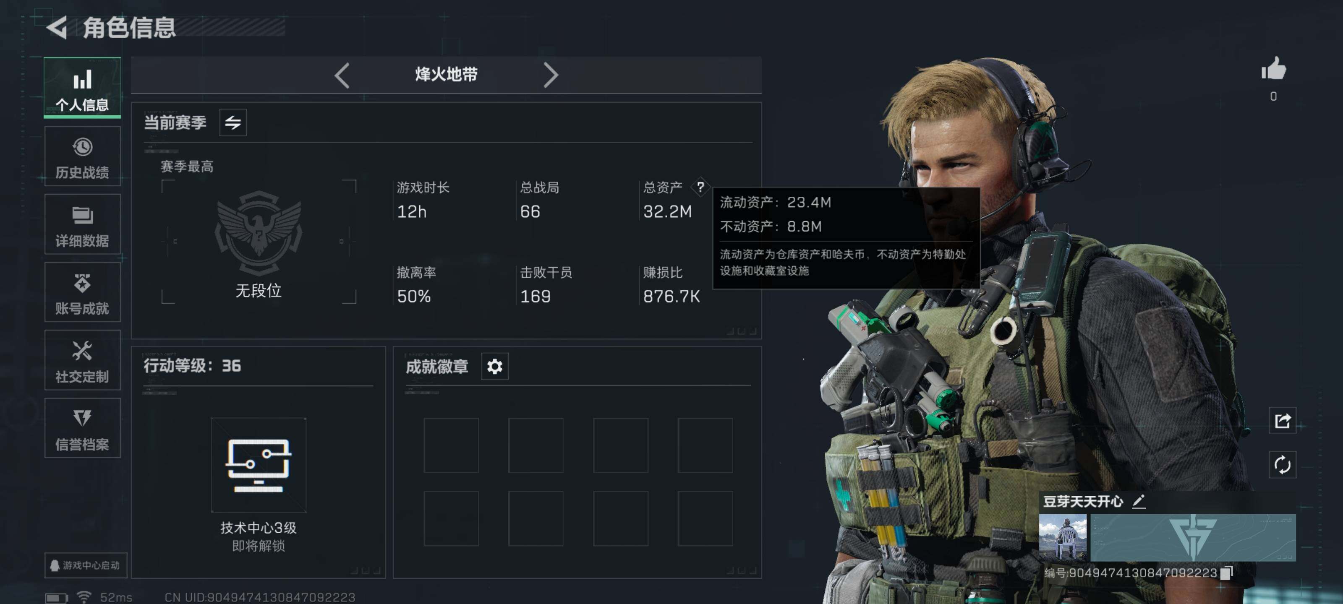Open the 成就徽章 gear settings
The image size is (1343, 604).
point(494,366)
